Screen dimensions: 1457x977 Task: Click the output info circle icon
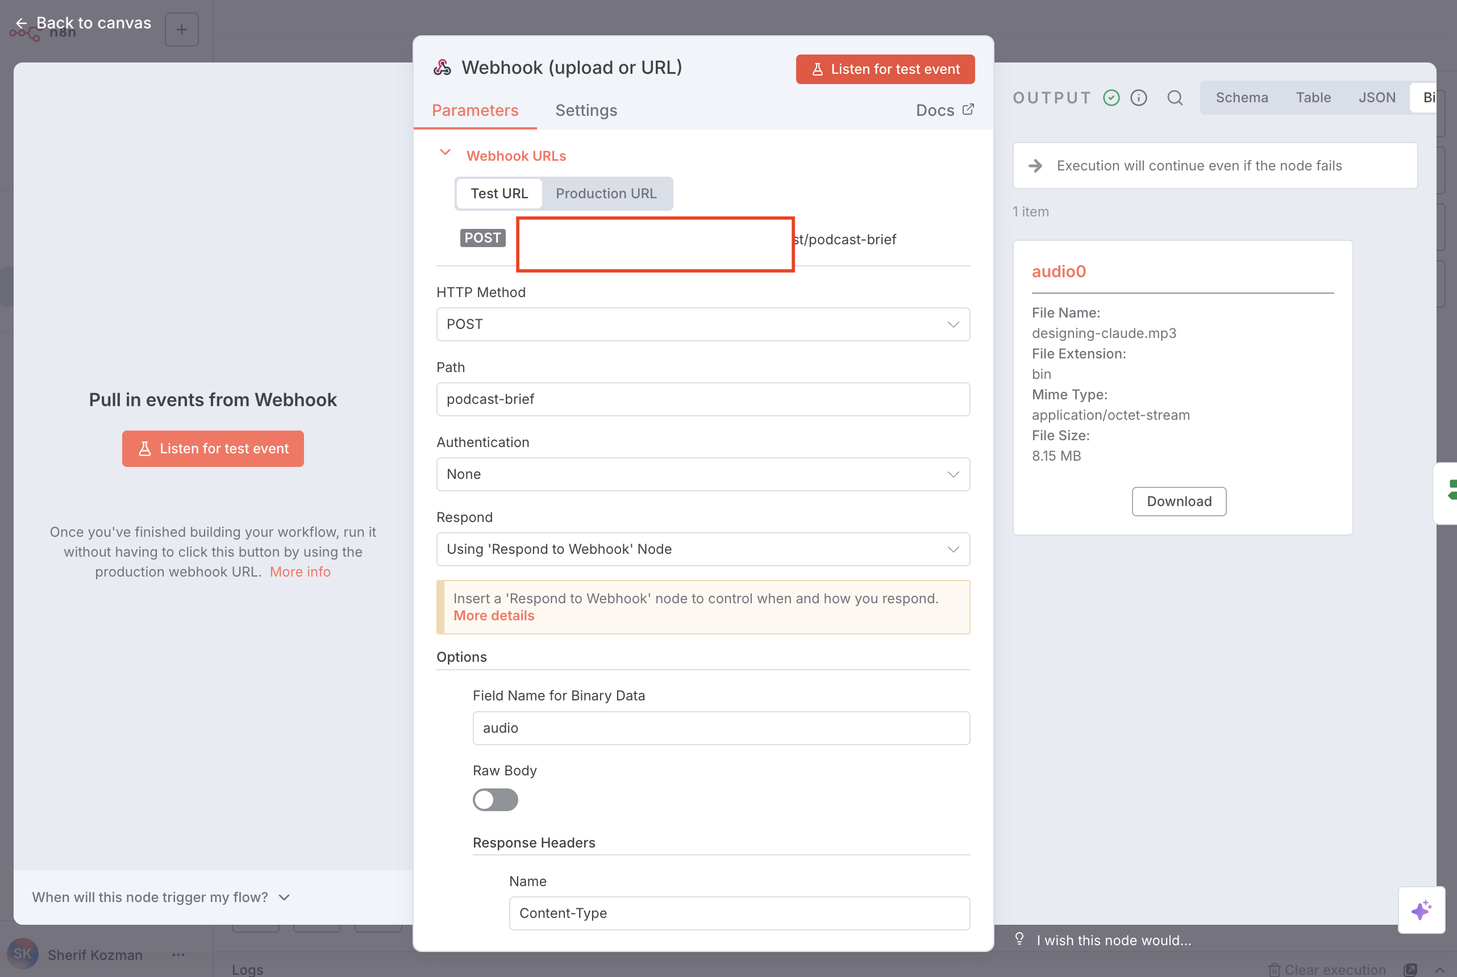[x=1139, y=98]
